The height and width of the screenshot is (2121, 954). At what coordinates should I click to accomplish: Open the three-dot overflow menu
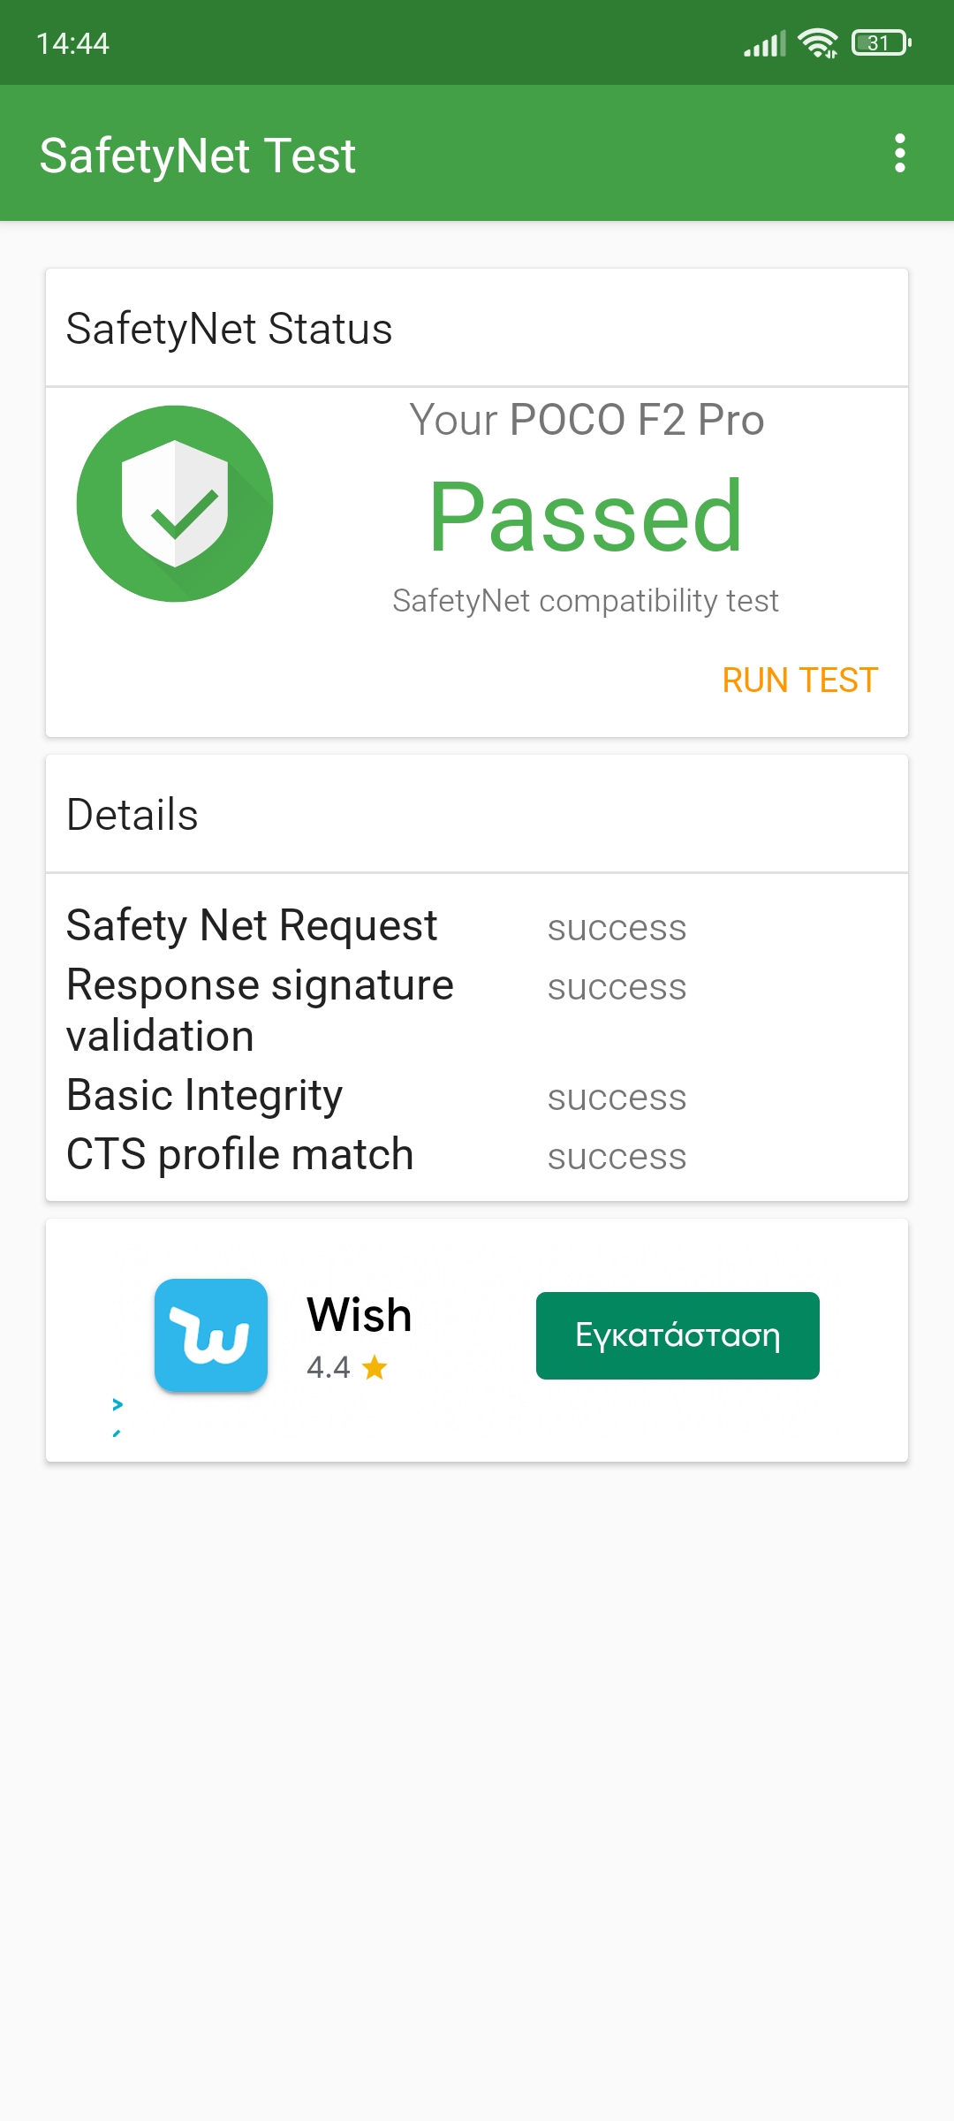click(899, 154)
